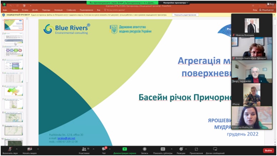Viewport: 277px width, 156px height.
Task: Select slide 4 thumbnail
Action: (14, 64)
